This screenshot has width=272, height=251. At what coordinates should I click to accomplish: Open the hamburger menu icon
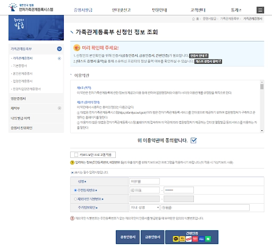click(260, 10)
